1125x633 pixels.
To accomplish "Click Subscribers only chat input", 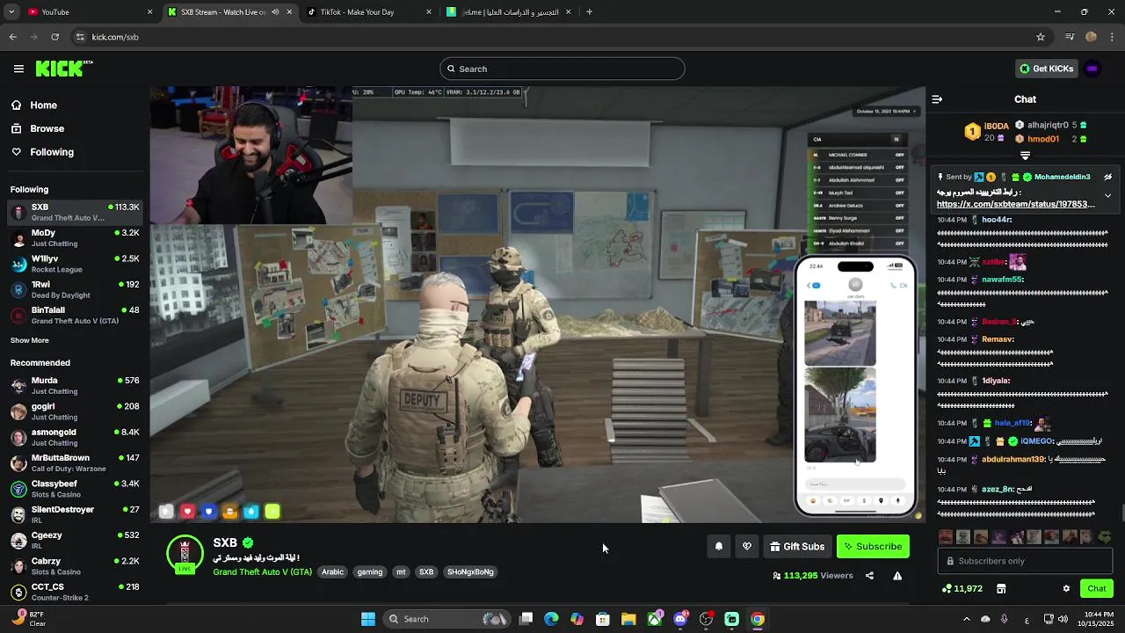I will click(x=1025, y=561).
